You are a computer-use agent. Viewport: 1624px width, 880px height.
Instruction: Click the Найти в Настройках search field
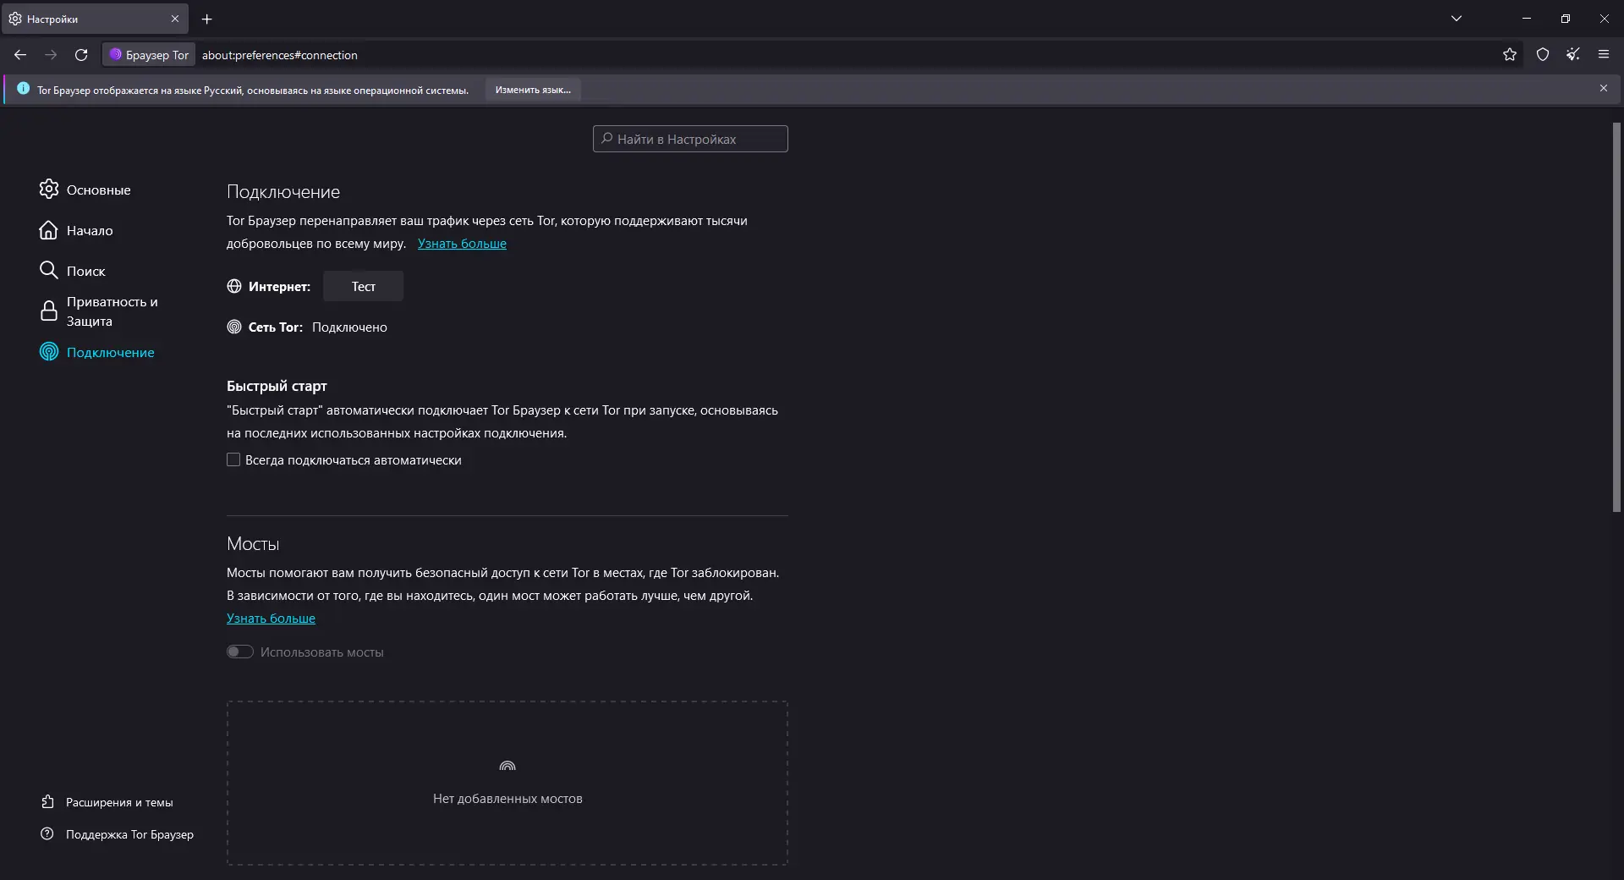pos(690,140)
